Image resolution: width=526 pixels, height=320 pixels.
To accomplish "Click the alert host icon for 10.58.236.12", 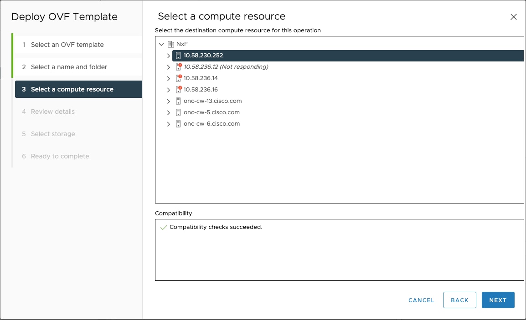I will [x=179, y=67].
